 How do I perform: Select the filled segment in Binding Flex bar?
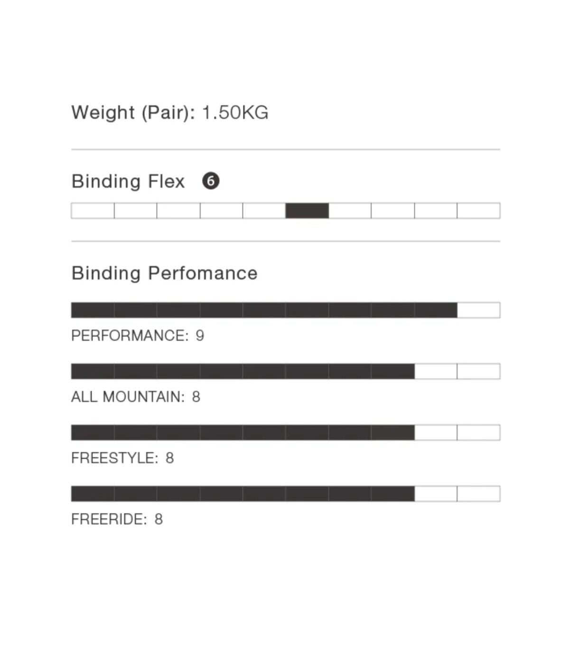(307, 211)
